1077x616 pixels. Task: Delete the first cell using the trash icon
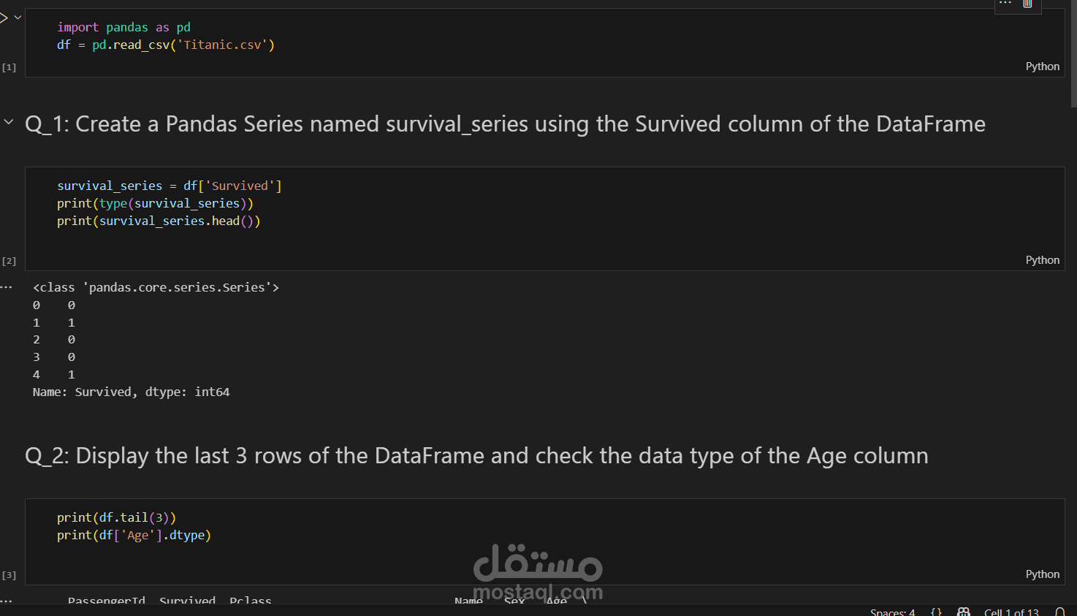click(1027, 4)
